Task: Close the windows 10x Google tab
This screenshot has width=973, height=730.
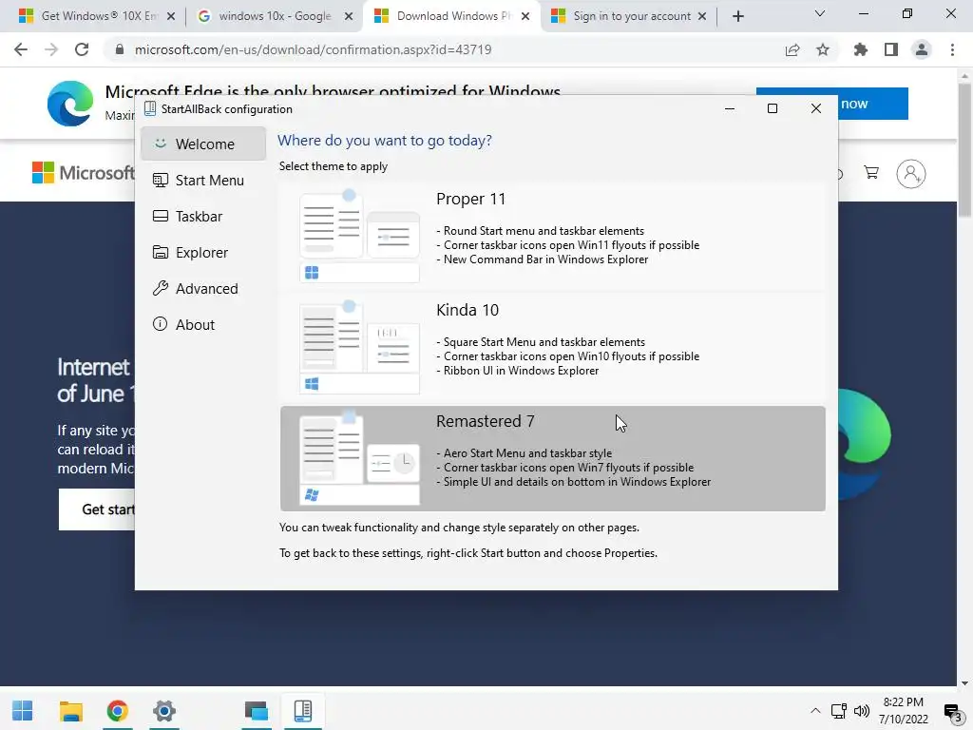Action: coord(349,17)
